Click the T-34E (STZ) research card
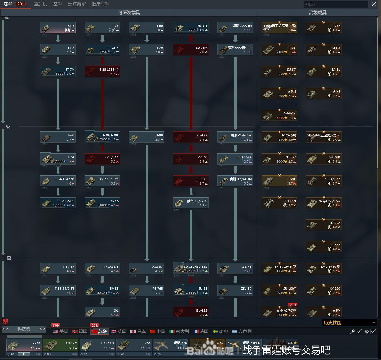This screenshot has height=360, width=381. point(58,203)
